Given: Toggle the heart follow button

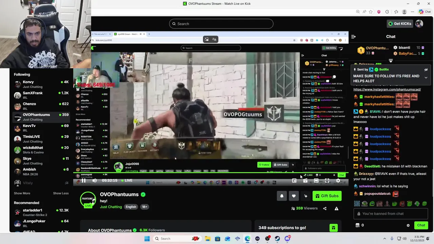Looking at the screenshot, I should [294, 196].
